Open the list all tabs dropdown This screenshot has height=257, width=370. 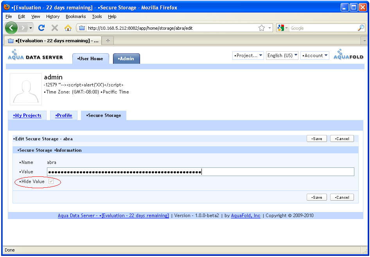point(365,41)
